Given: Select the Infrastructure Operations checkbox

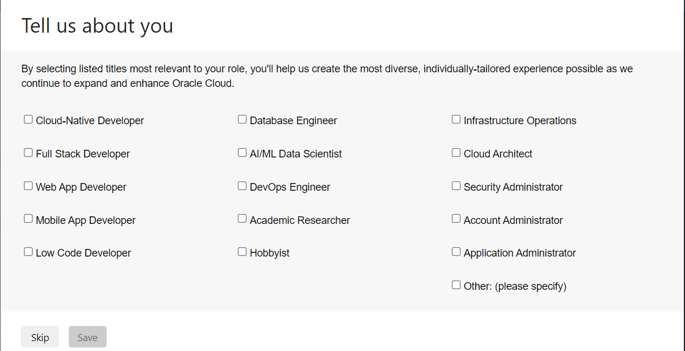Looking at the screenshot, I should [456, 120].
